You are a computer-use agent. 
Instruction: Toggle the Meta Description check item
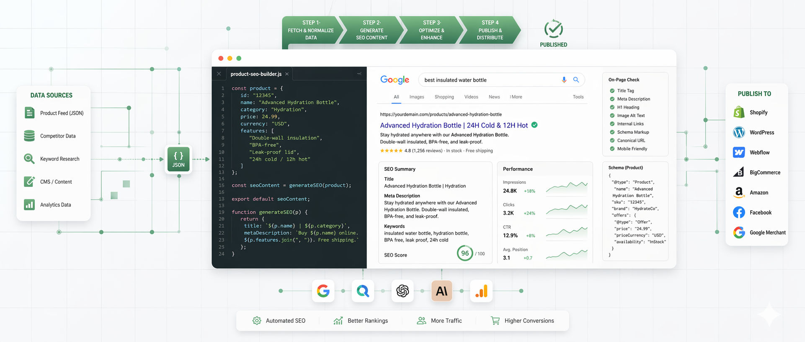pos(630,99)
